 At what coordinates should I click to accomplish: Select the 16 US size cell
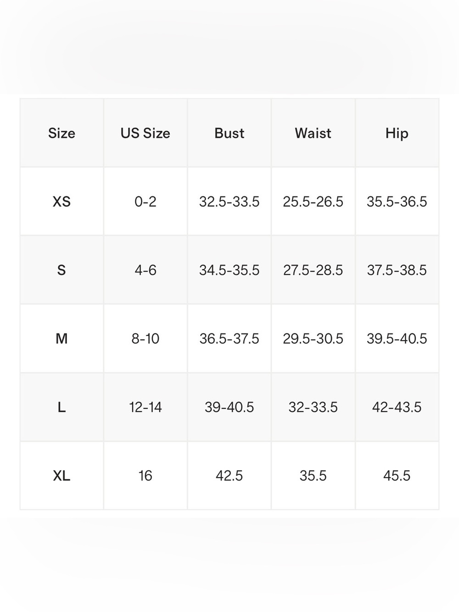coord(146,476)
